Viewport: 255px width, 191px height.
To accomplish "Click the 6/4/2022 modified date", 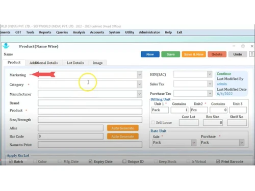I will click(x=224, y=94).
